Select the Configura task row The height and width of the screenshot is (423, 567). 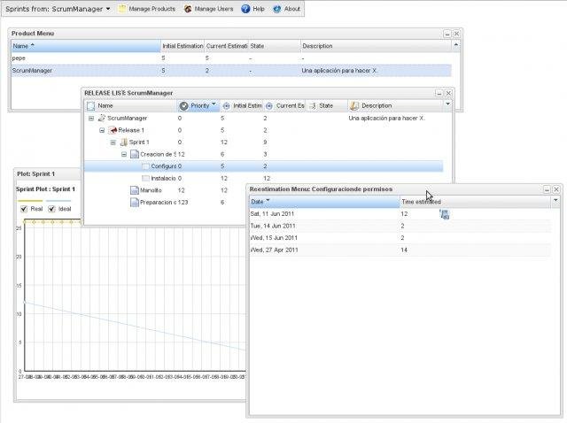[x=264, y=166]
